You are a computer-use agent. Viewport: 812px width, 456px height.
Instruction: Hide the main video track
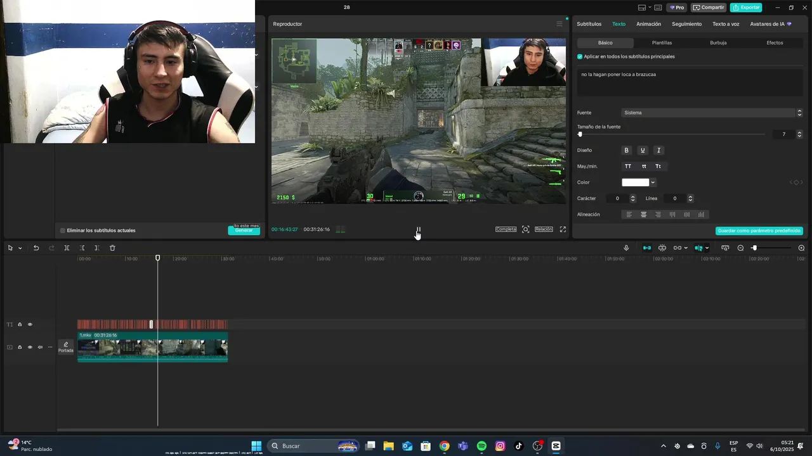30,347
